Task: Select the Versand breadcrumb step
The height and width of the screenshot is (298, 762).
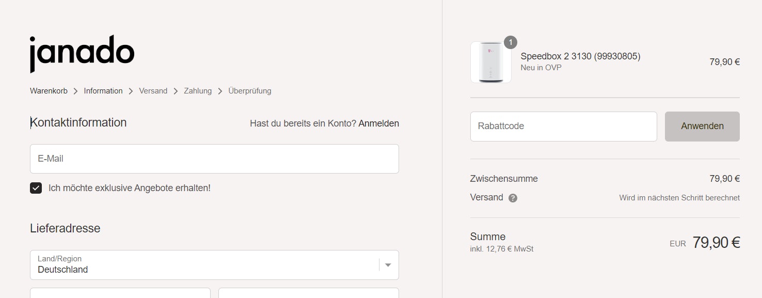Action: pos(153,91)
